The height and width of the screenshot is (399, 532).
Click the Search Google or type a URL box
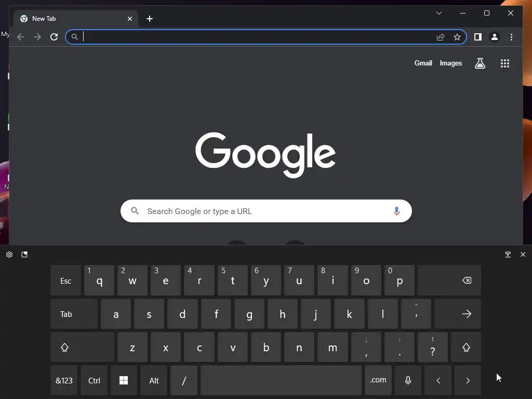[266, 211]
